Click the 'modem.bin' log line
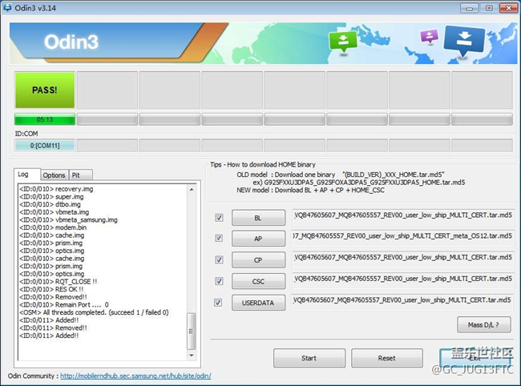This screenshot has width=521, height=386. coord(53,227)
